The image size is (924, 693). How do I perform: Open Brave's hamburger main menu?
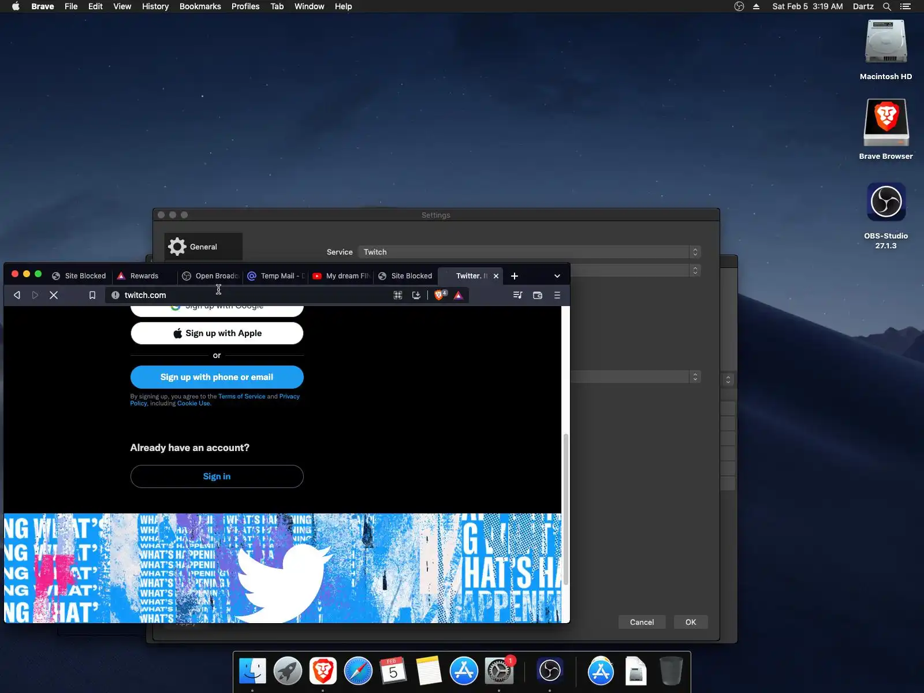tap(557, 295)
